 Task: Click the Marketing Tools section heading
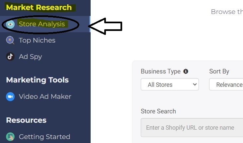38,80
